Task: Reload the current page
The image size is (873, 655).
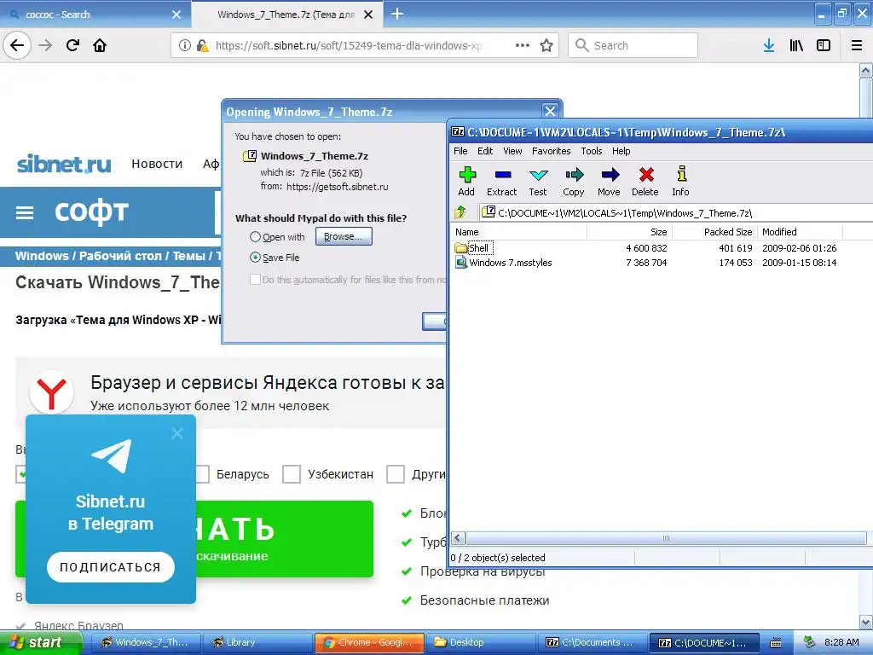Action: coord(72,45)
